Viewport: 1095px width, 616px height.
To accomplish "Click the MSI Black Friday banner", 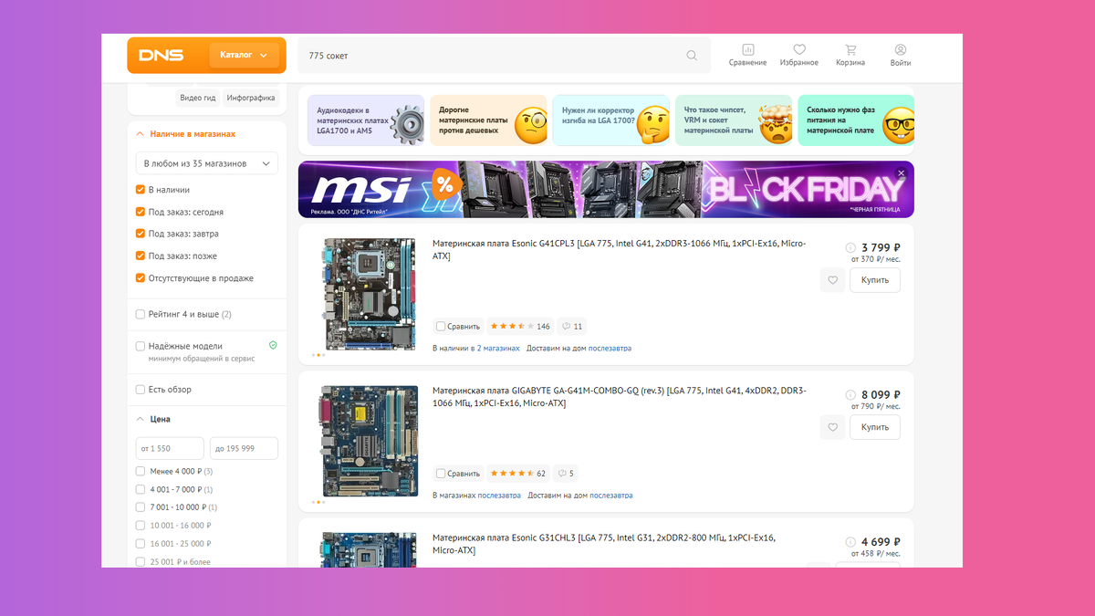I will pyautogui.click(x=606, y=190).
